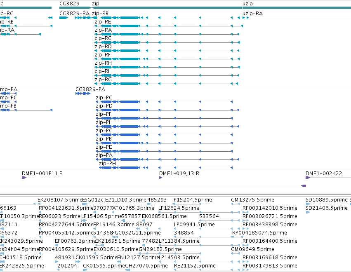Open the RP004123631.5prime label
Viewport: 351px width, 272px height.
click(x=66, y=208)
